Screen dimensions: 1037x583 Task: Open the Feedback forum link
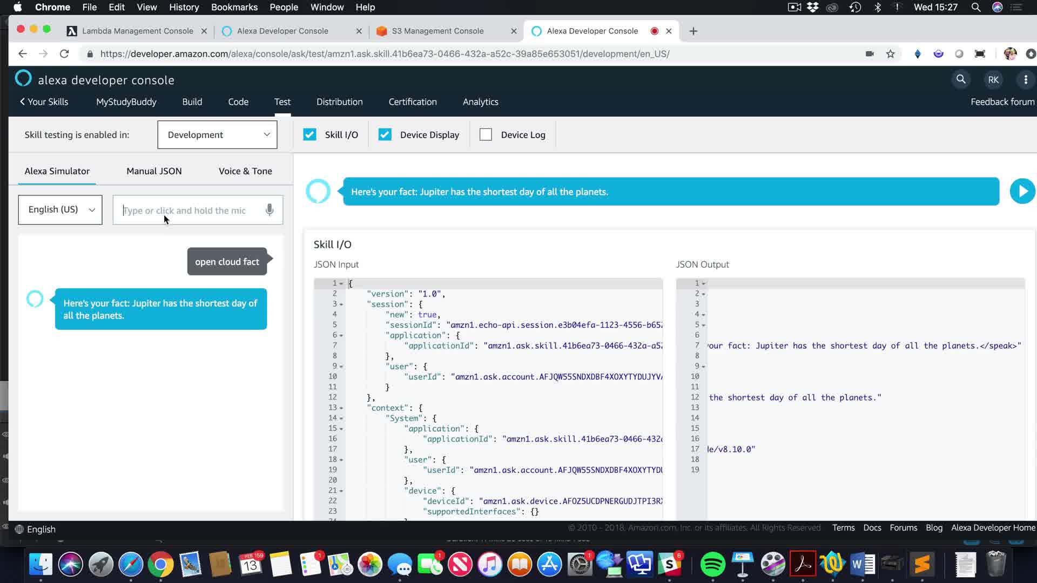1002,102
